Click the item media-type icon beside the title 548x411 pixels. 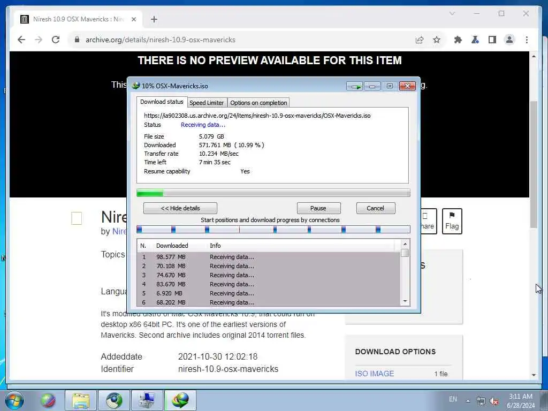[x=77, y=218]
